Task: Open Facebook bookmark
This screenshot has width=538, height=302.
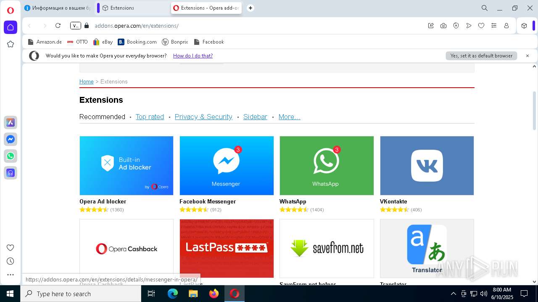Action: point(208,42)
